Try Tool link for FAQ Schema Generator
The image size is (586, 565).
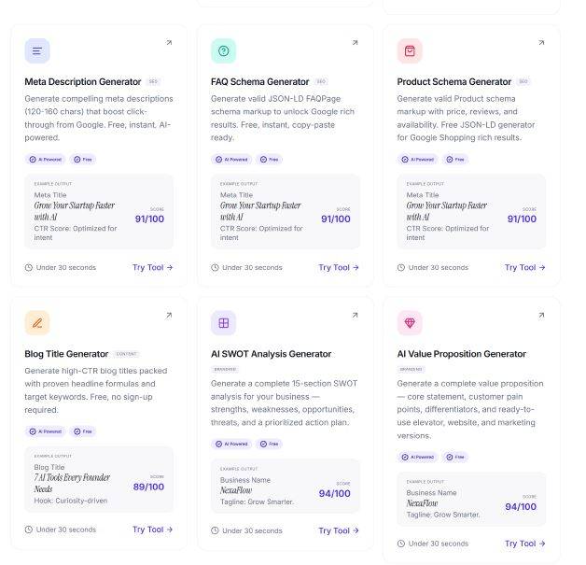(339, 267)
